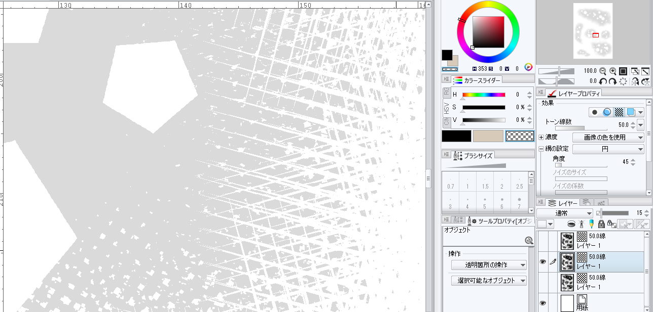Image resolution: width=653 pixels, height=312 pixels.
Task: Select the ブラシサイズ tab
Action: coord(473,155)
